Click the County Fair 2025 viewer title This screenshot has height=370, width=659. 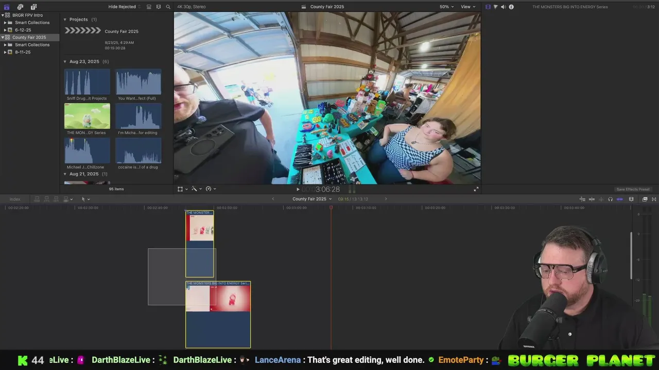point(327,7)
